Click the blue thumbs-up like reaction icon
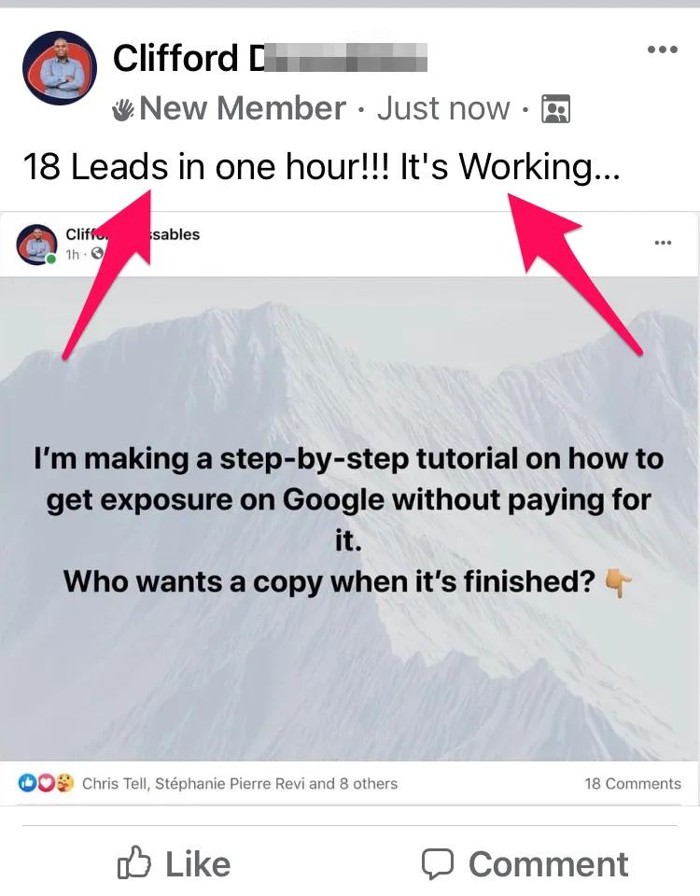 click(27, 783)
